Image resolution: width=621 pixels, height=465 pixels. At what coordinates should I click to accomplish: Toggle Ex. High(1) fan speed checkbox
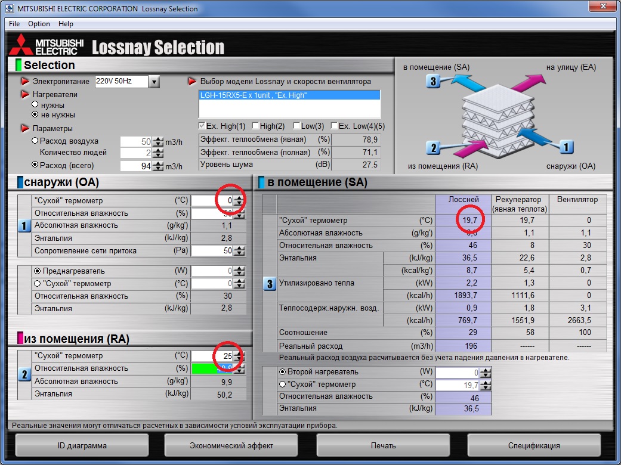tap(202, 126)
